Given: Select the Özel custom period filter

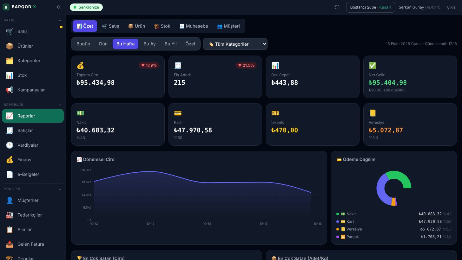Looking at the screenshot, I should (190, 44).
